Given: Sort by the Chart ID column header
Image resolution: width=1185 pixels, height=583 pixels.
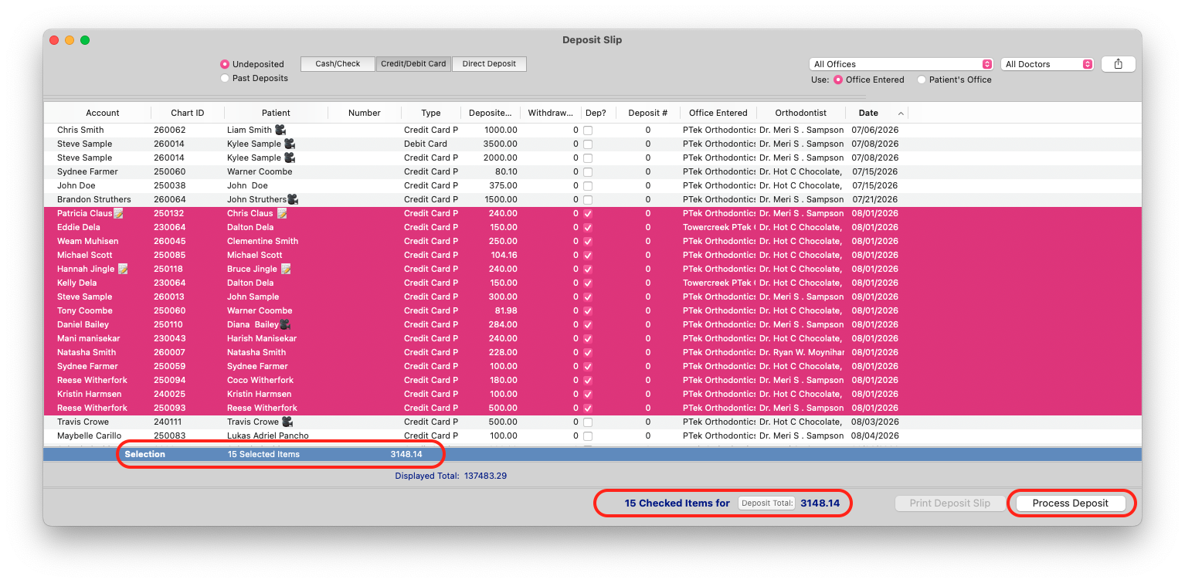Looking at the screenshot, I should (188, 113).
